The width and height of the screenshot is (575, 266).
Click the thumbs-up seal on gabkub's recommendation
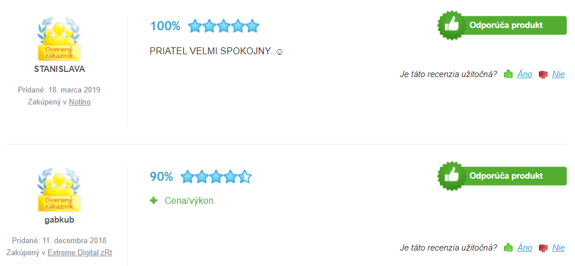point(450,176)
